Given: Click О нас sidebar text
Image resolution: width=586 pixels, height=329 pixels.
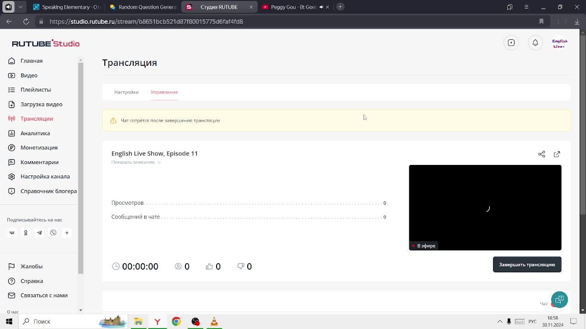Looking at the screenshot, I should (x=13, y=312).
